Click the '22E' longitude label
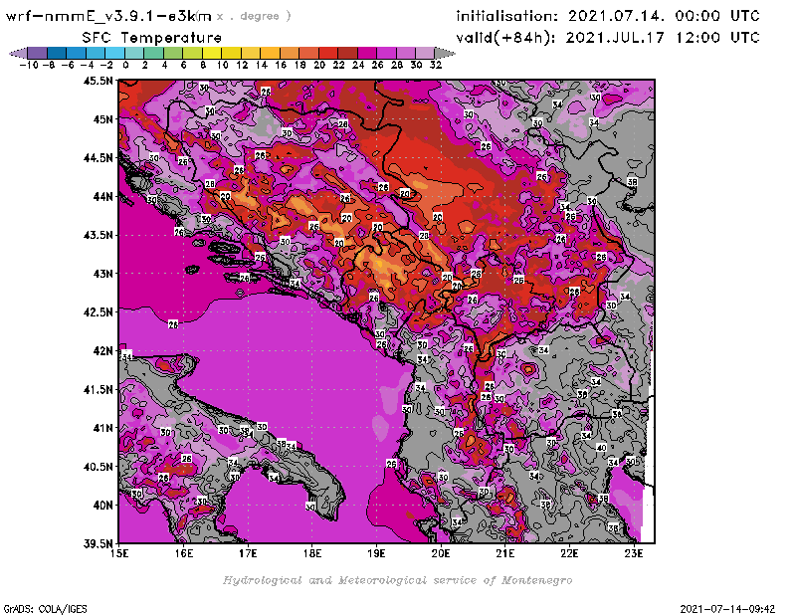796x615 pixels. (569, 553)
